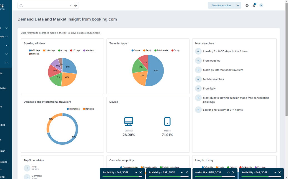Open the search box dropdown chevron
This screenshot has width=288, height=179.
(71, 5)
